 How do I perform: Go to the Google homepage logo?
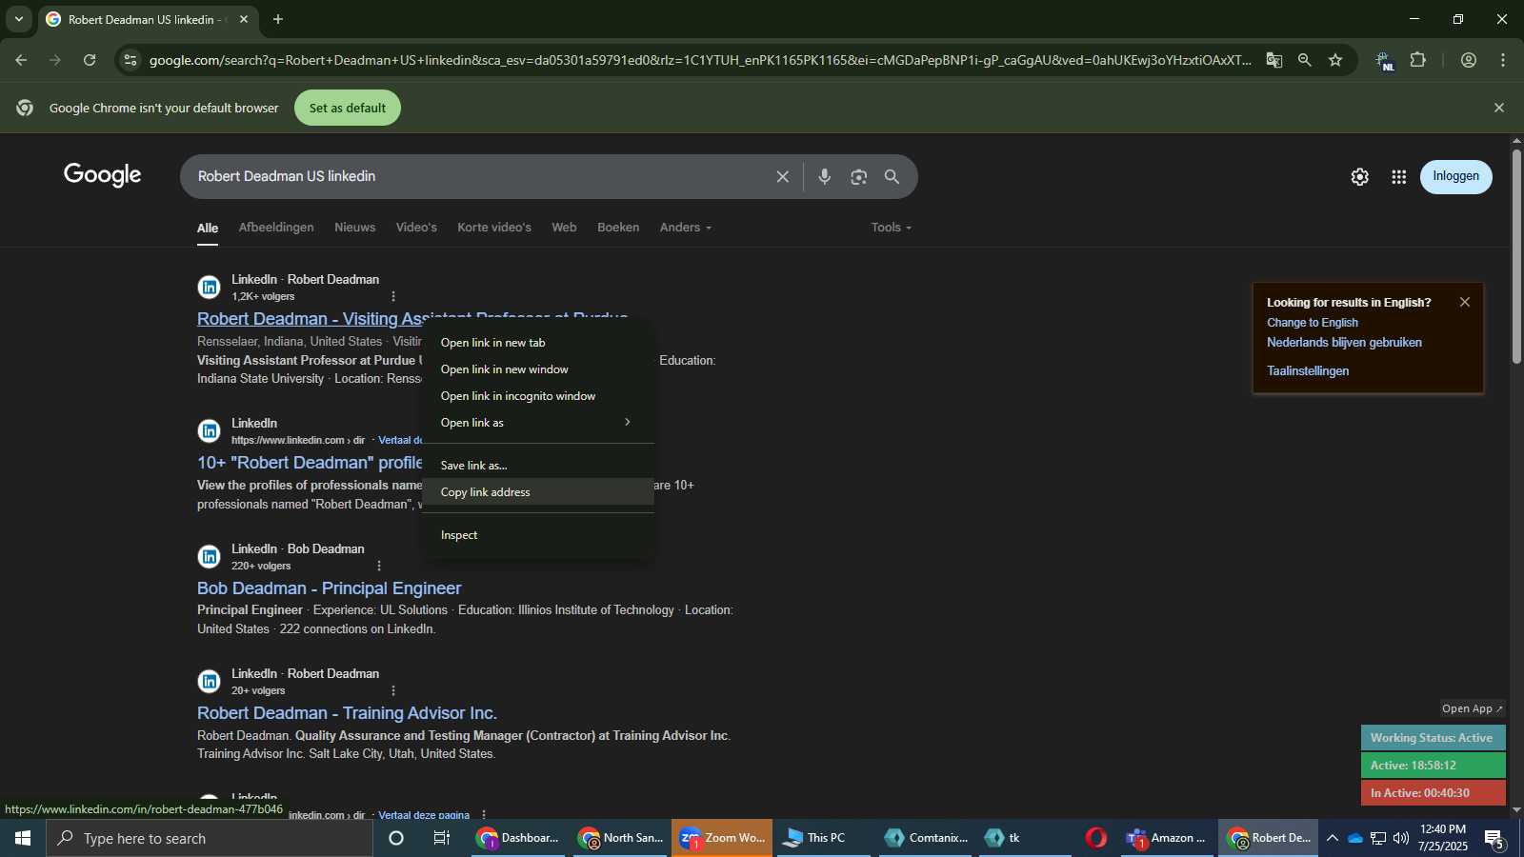tap(103, 175)
